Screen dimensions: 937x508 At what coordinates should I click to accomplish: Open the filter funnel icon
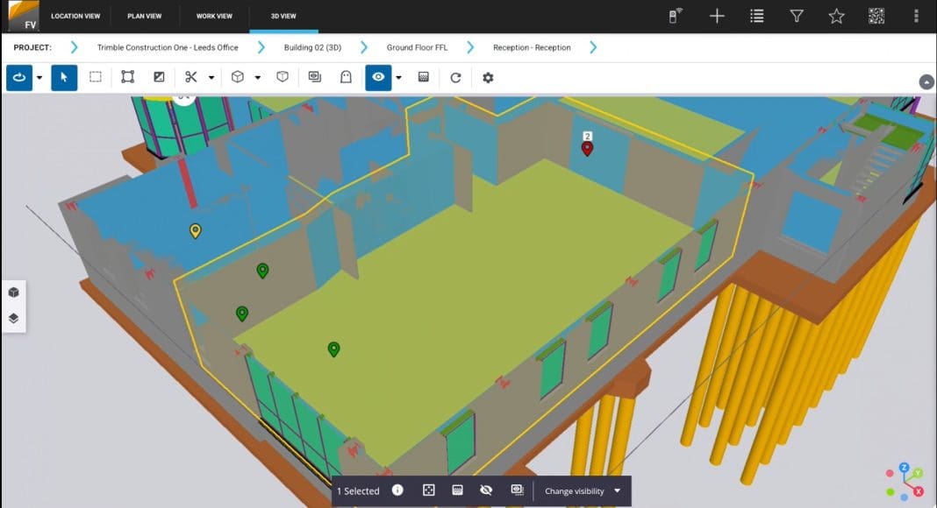(x=797, y=16)
